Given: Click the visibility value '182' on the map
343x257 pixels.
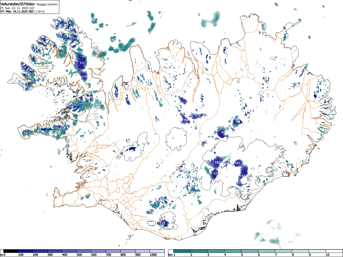Looking at the screenshot, I should (217, 162).
